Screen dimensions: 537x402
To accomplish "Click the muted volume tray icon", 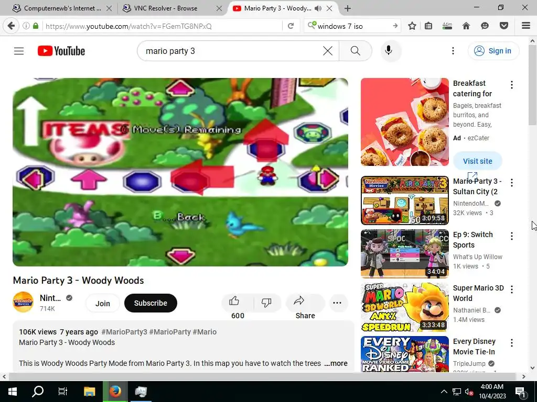I will [x=469, y=392].
